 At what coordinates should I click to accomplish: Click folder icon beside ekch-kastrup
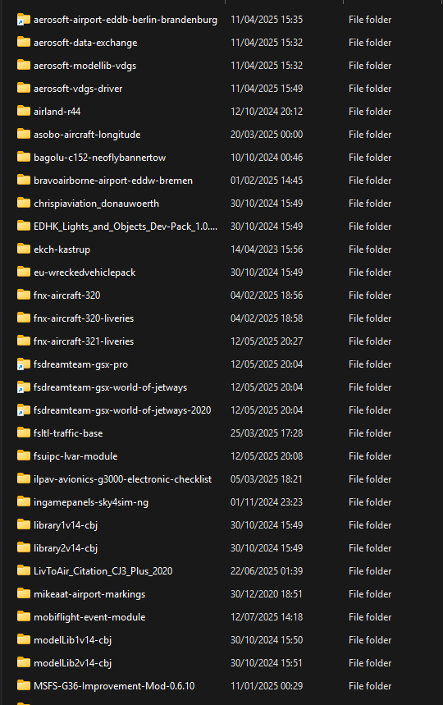[23, 249]
